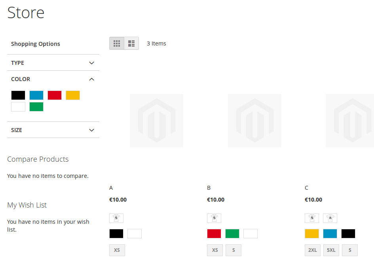
Task: Choose size XS for product A
Action: click(117, 250)
